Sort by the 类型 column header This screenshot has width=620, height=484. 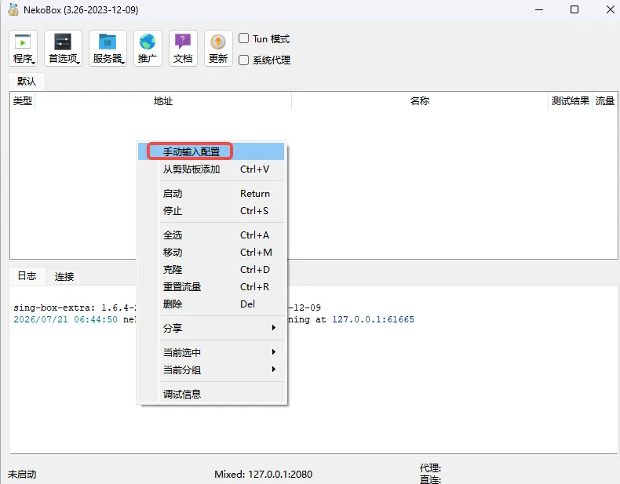23,101
